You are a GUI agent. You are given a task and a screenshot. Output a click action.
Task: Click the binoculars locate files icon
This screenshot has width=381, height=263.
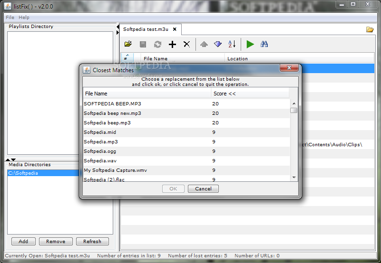coord(264,44)
